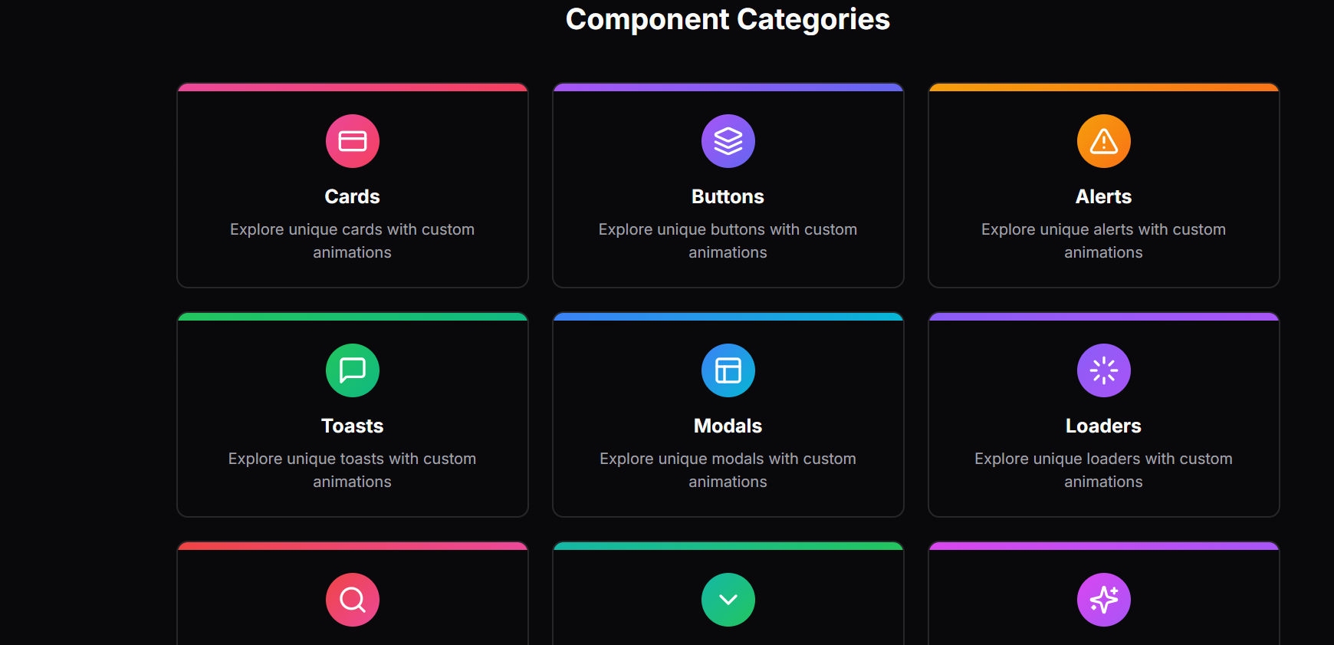Click the red magnifying glass search icon
This screenshot has width=1334, height=645.
click(353, 600)
